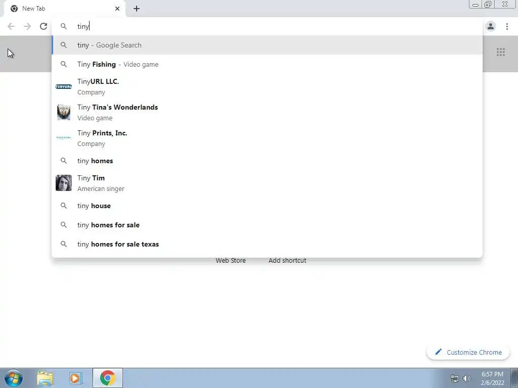Choose the Tiny Tim American singer suggestion

point(267,183)
